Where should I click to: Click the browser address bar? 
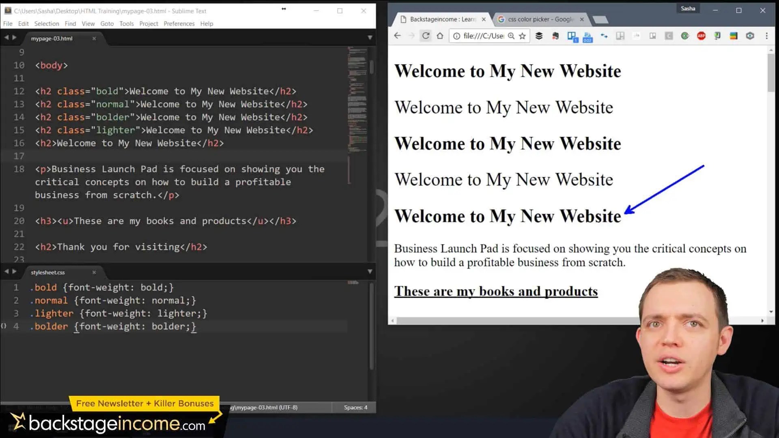[x=483, y=36]
